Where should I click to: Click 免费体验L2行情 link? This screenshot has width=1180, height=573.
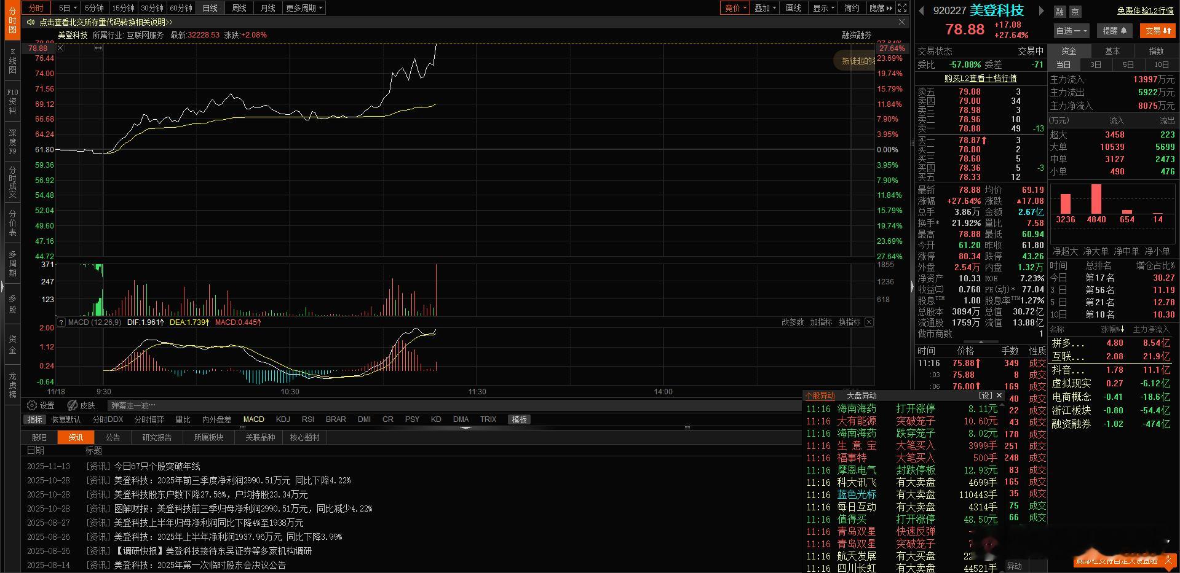point(1146,11)
